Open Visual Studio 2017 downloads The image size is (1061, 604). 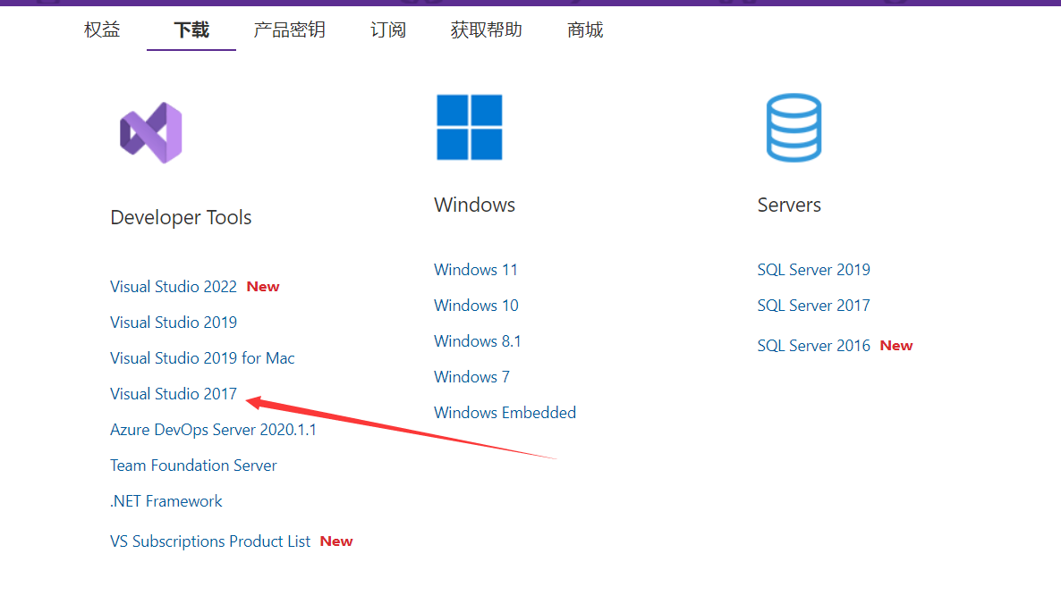pyautogui.click(x=174, y=394)
